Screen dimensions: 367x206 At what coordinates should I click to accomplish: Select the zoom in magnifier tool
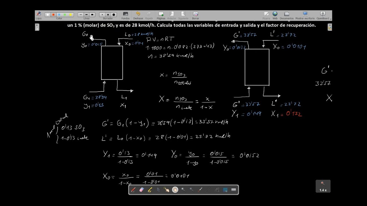(x=183, y=190)
